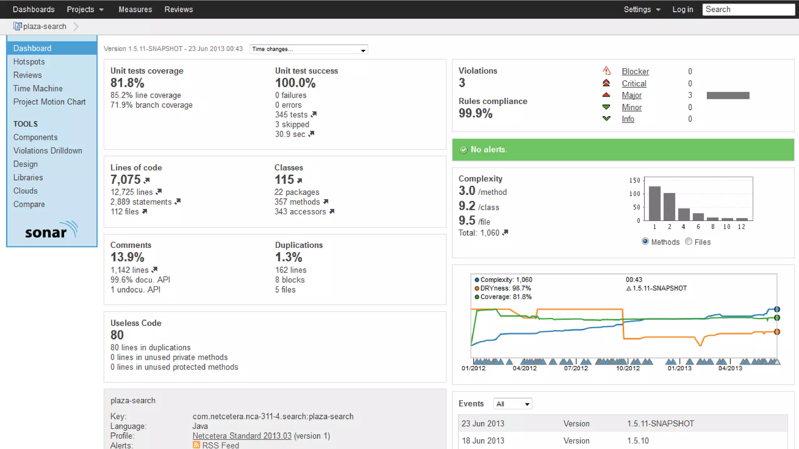Expand the Projects menu
The width and height of the screenshot is (799, 449).
tap(85, 9)
